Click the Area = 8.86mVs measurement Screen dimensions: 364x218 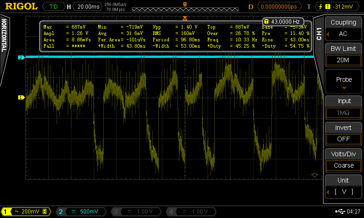[67, 40]
